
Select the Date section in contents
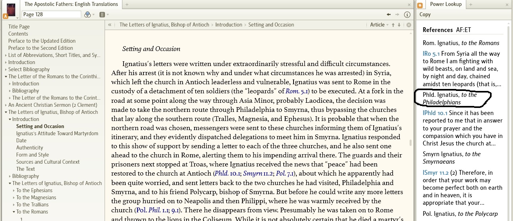21,141
